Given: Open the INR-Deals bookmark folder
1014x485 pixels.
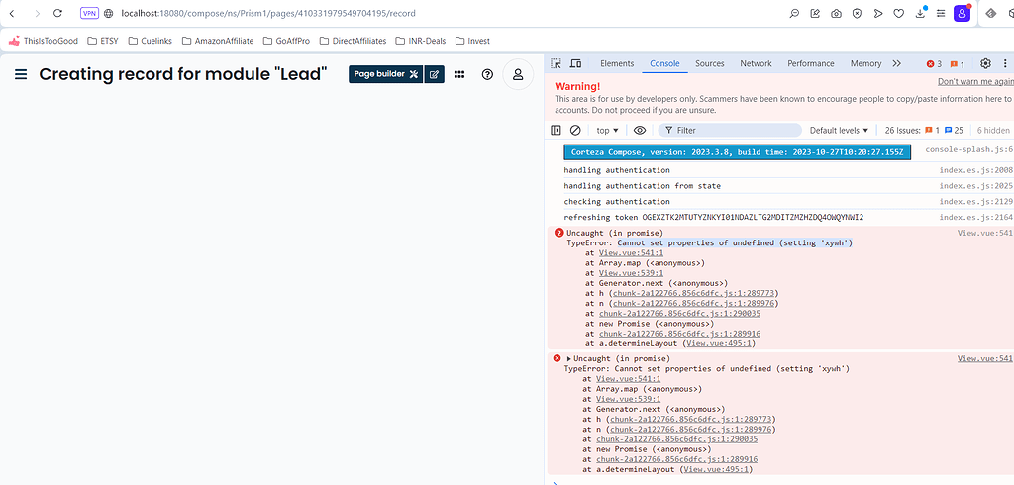Looking at the screenshot, I should click(421, 41).
